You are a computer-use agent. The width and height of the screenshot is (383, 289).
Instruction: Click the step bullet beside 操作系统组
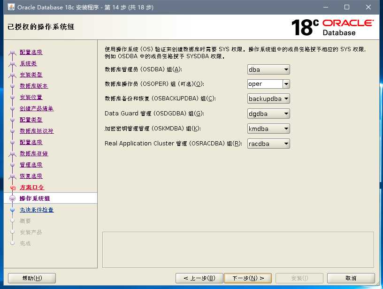13,198
